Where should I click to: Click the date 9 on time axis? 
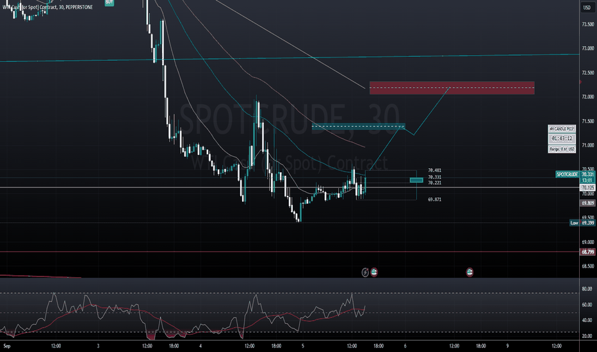507,346
